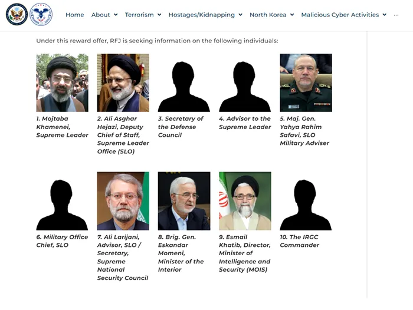Expand the Terrorism dropdown chevron
This screenshot has height=310, width=413.
click(159, 15)
